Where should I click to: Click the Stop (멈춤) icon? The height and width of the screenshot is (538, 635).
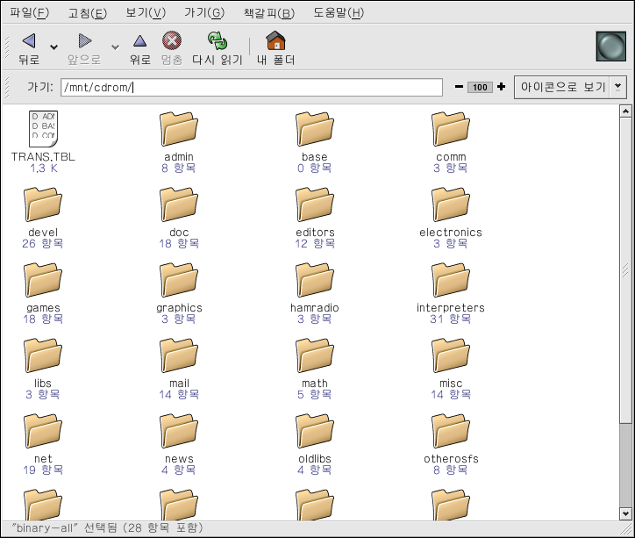click(172, 41)
